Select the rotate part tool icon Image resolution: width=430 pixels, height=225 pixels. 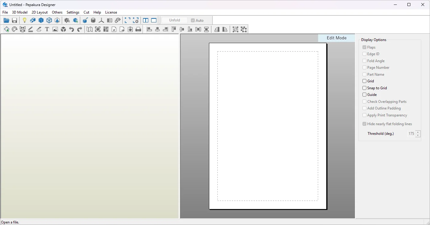click(x=14, y=29)
